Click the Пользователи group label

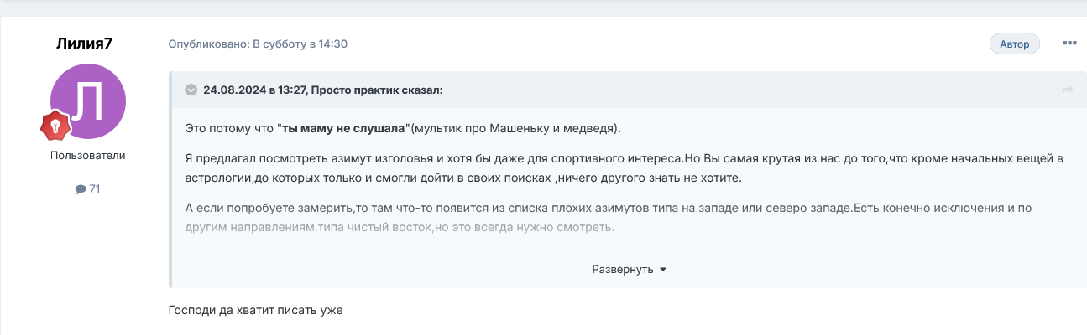tap(88, 156)
